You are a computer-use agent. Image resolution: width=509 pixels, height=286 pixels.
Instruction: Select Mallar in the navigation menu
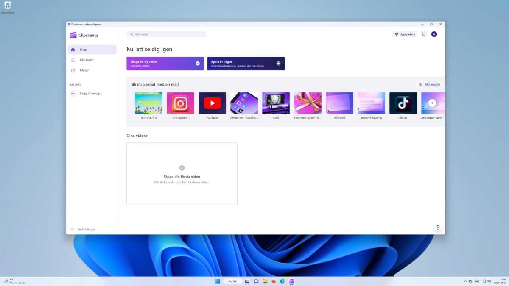pyautogui.click(x=85, y=70)
